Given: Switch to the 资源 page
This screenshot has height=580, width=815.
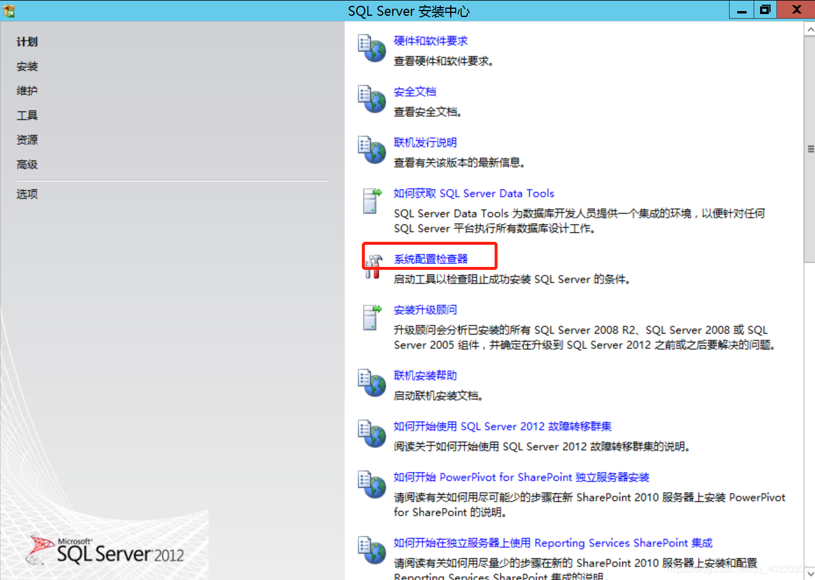Looking at the screenshot, I should click(27, 140).
